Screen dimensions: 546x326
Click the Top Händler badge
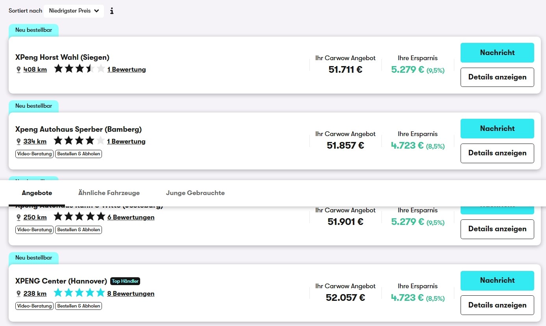point(125,281)
